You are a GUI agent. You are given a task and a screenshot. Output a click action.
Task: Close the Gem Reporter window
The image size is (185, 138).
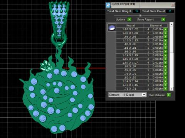[173, 5]
